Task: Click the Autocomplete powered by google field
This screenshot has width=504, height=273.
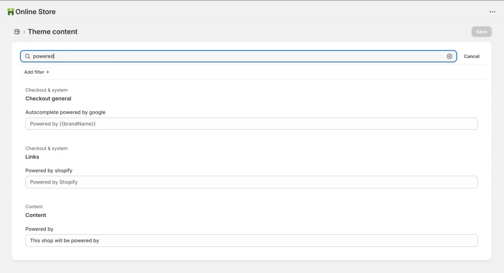Action: point(251,124)
